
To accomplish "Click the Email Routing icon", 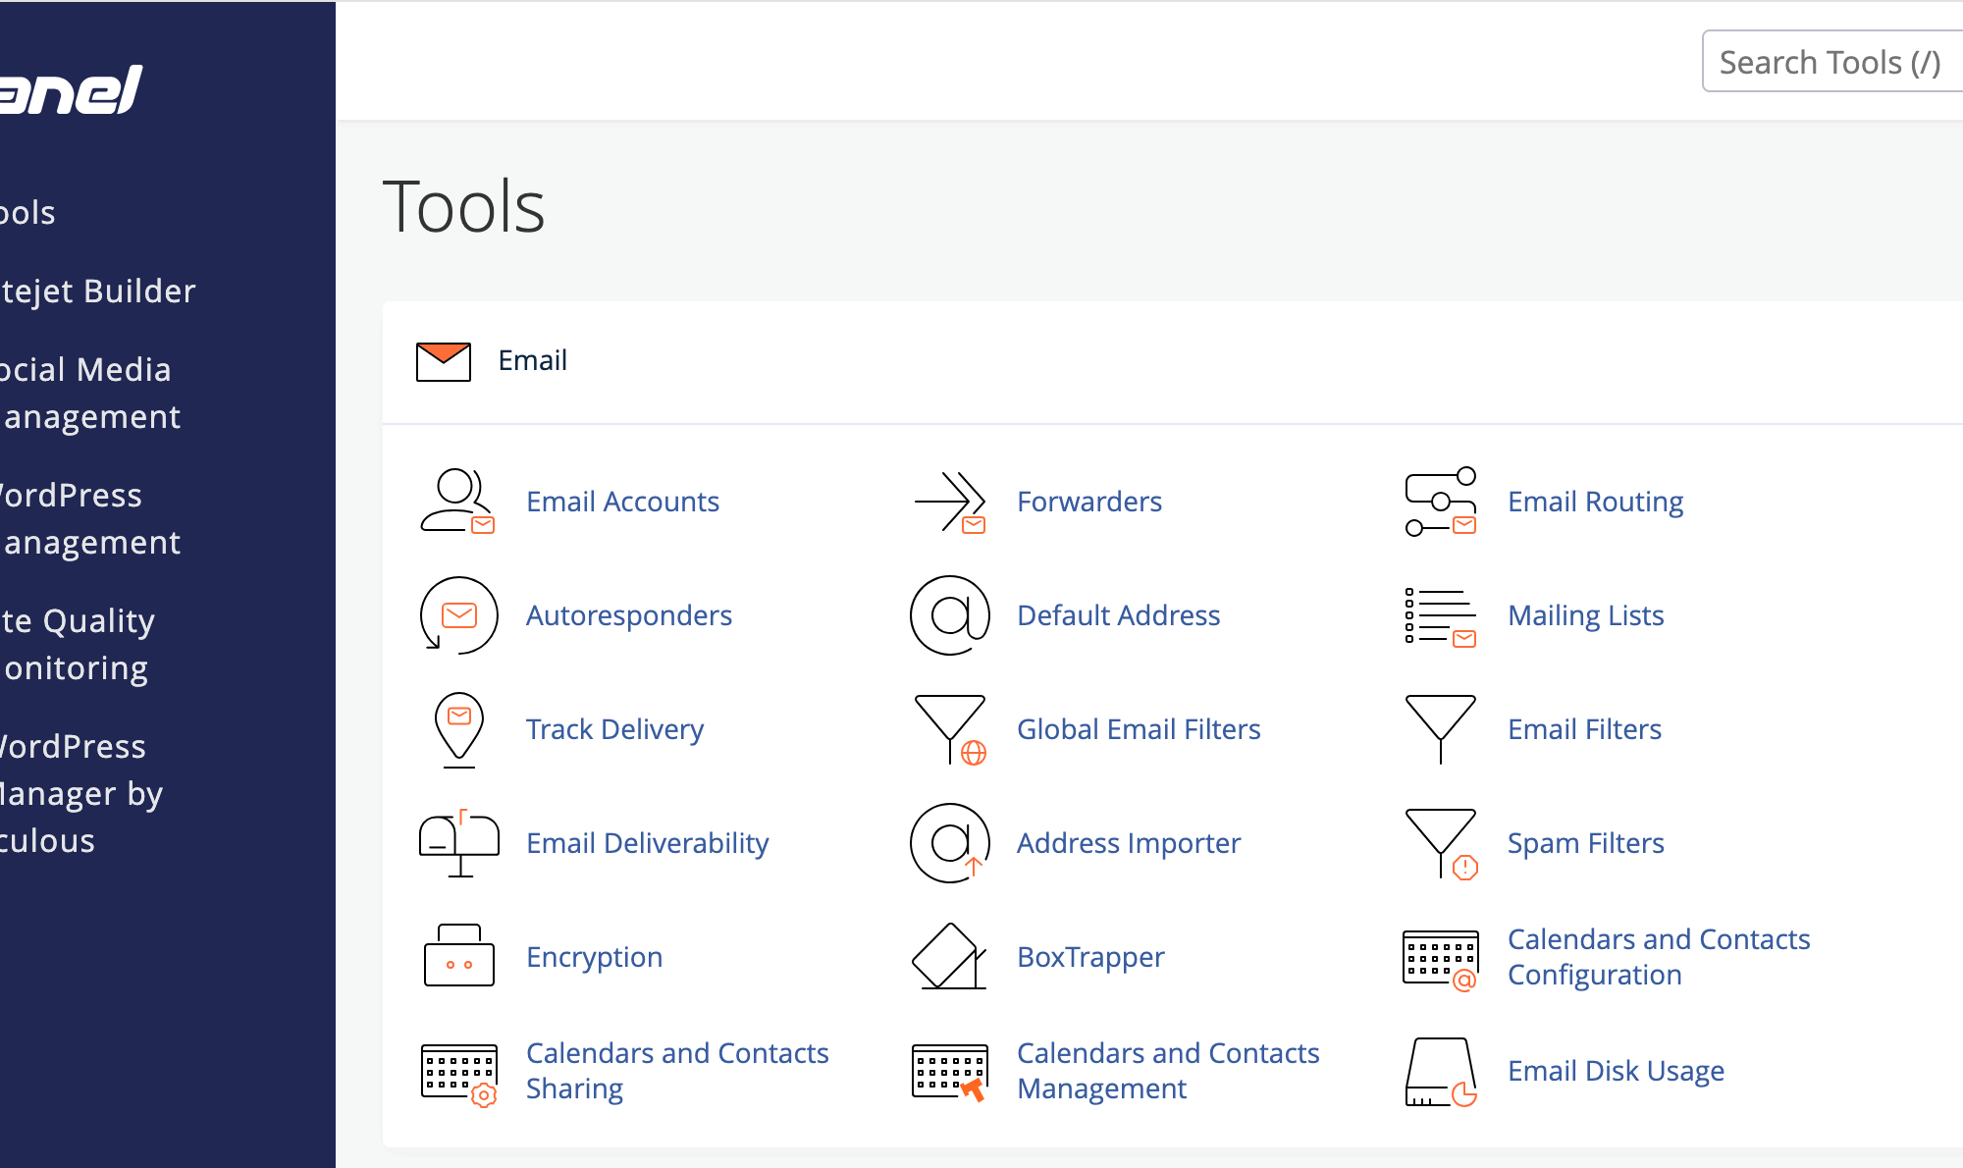I will (1440, 502).
